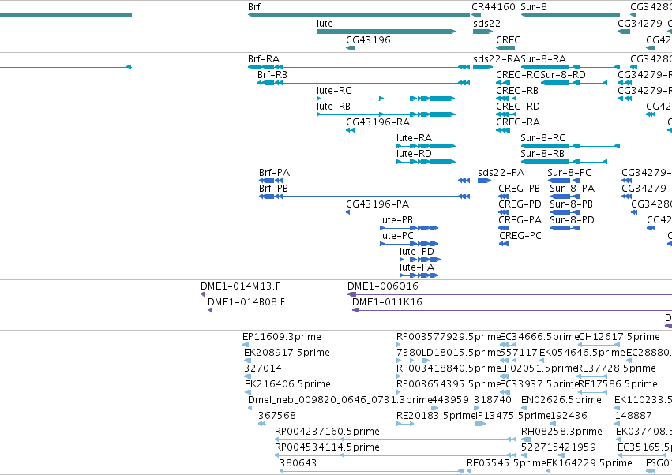Click the Brf-PA protein feature
The width and height of the screenshot is (672, 475).
click(364, 181)
